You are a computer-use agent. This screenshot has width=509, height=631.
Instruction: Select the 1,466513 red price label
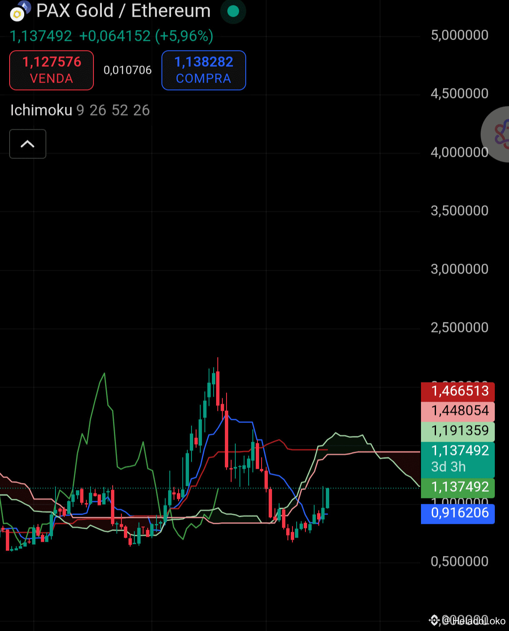458,391
